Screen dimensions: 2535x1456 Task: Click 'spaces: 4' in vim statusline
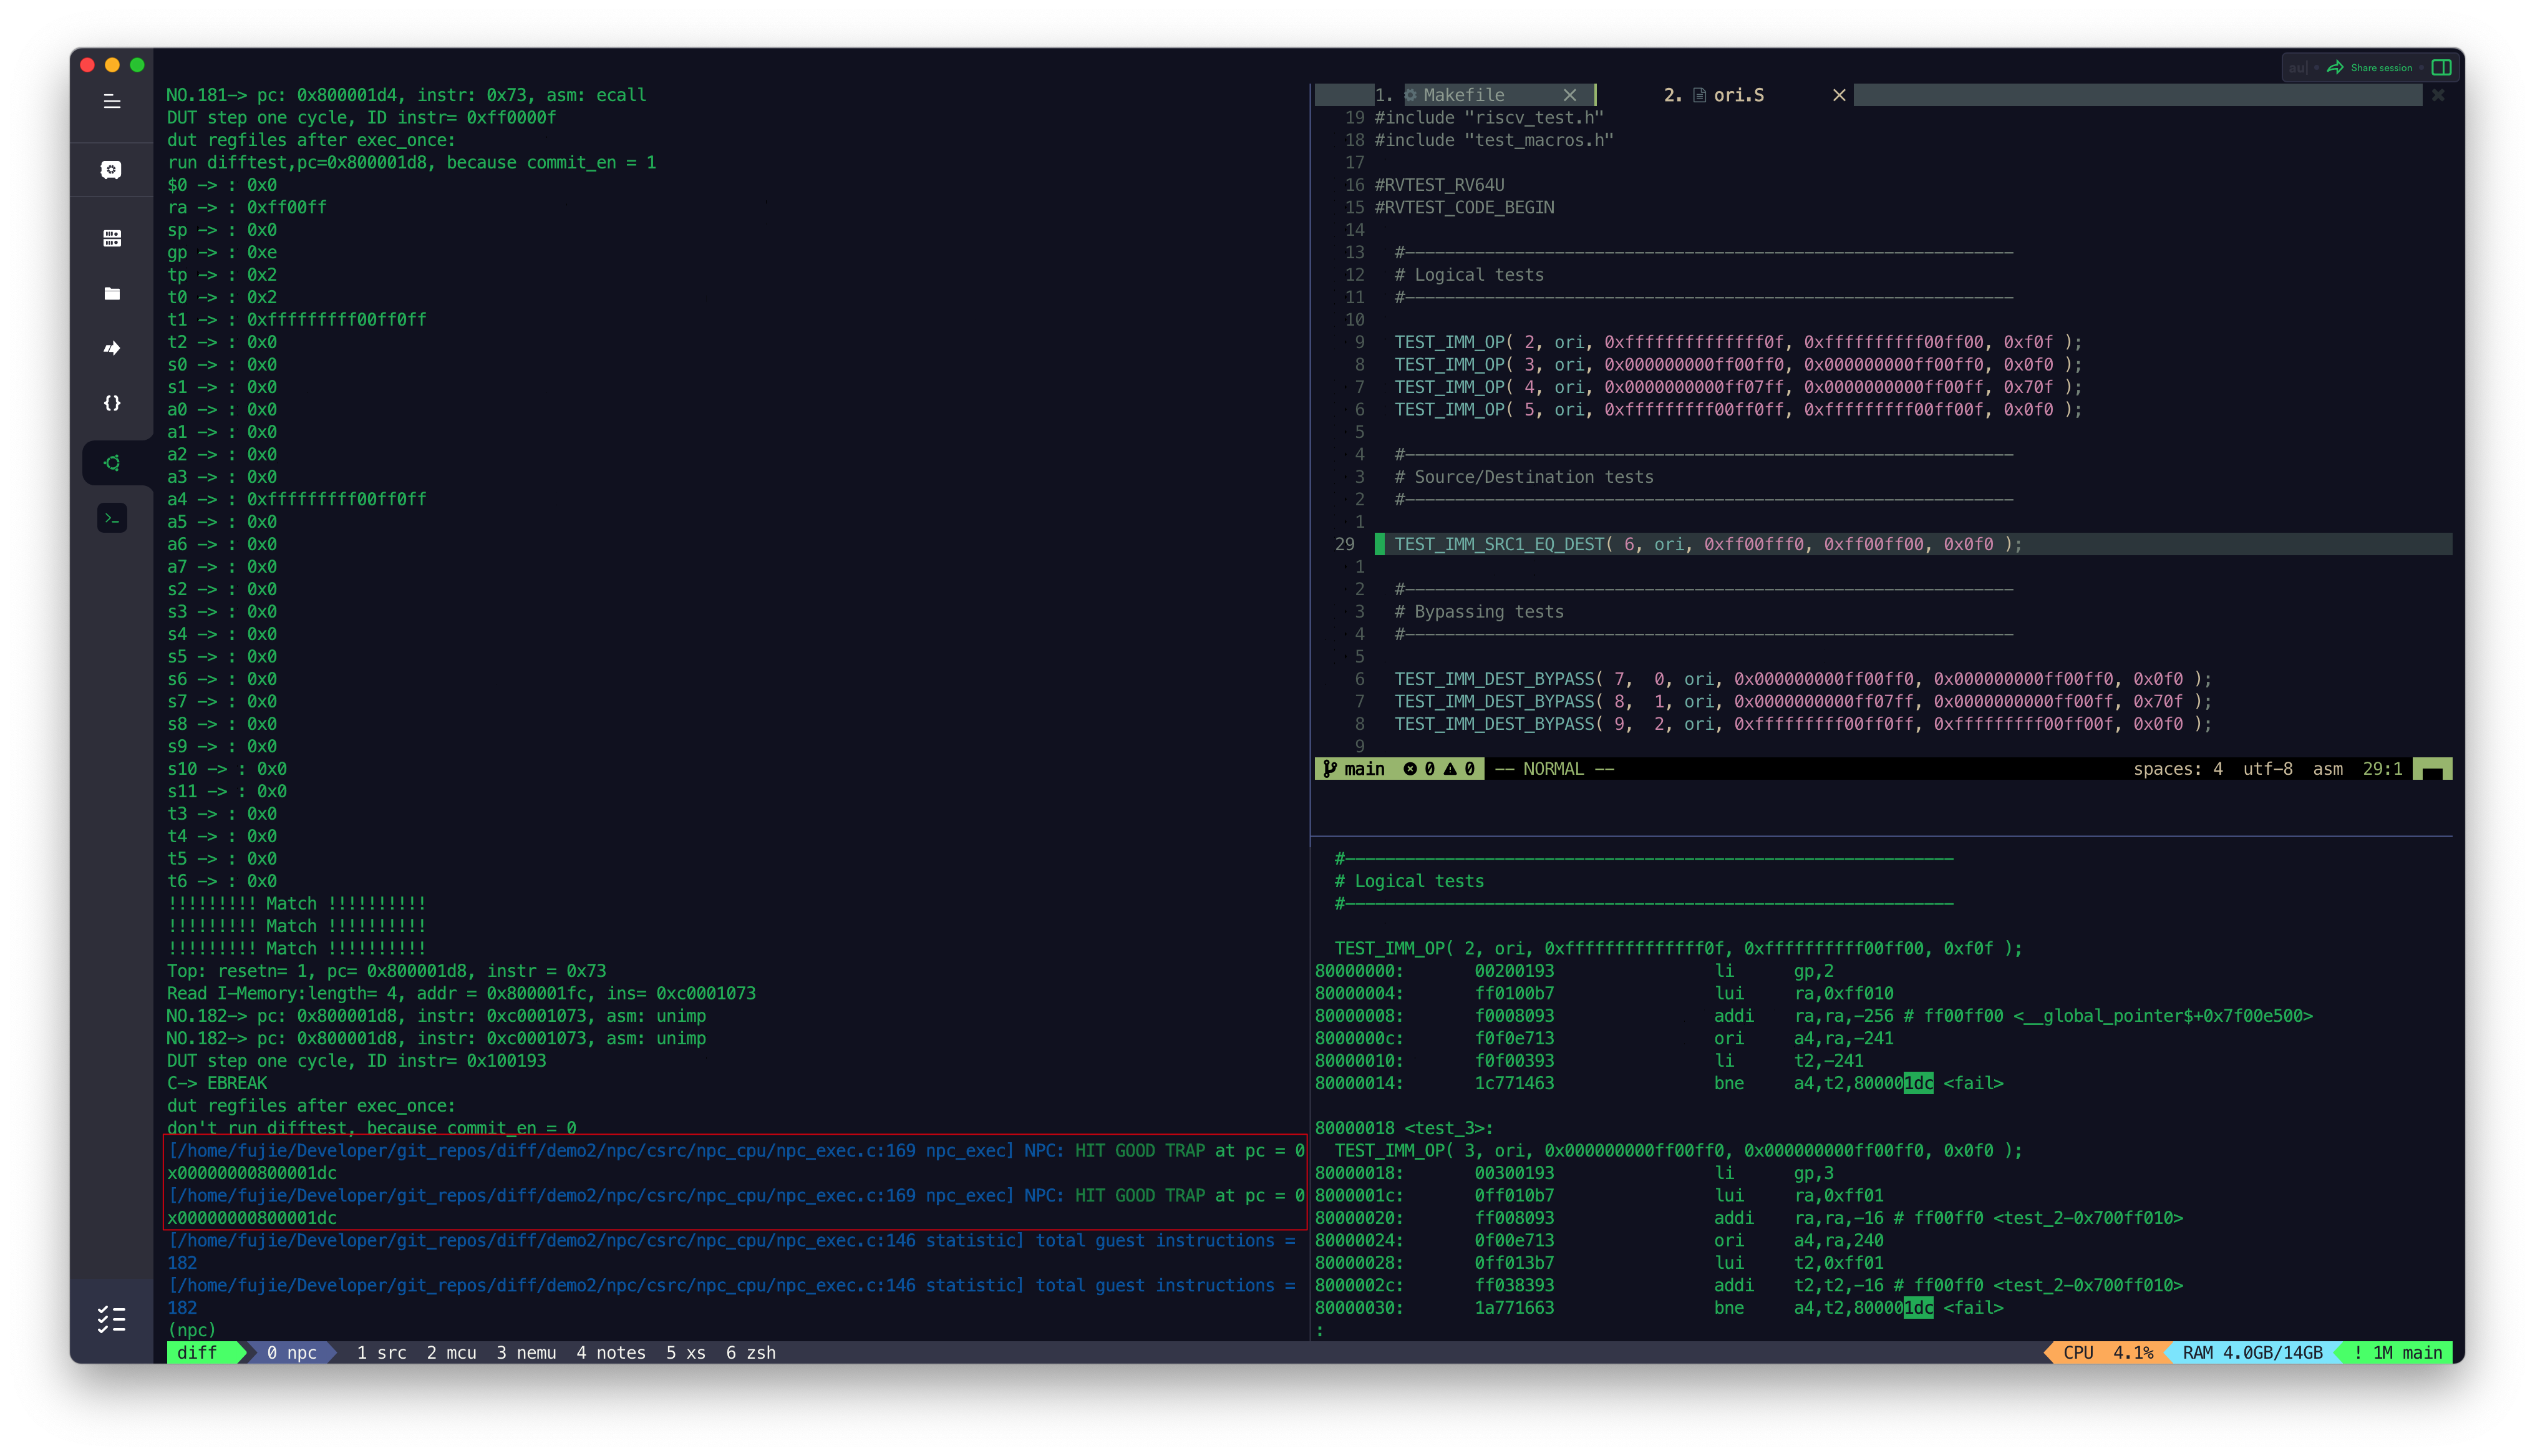(2177, 768)
